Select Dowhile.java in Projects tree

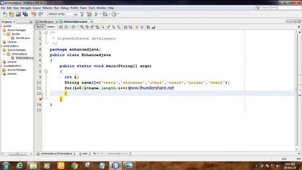click(x=23, y=38)
